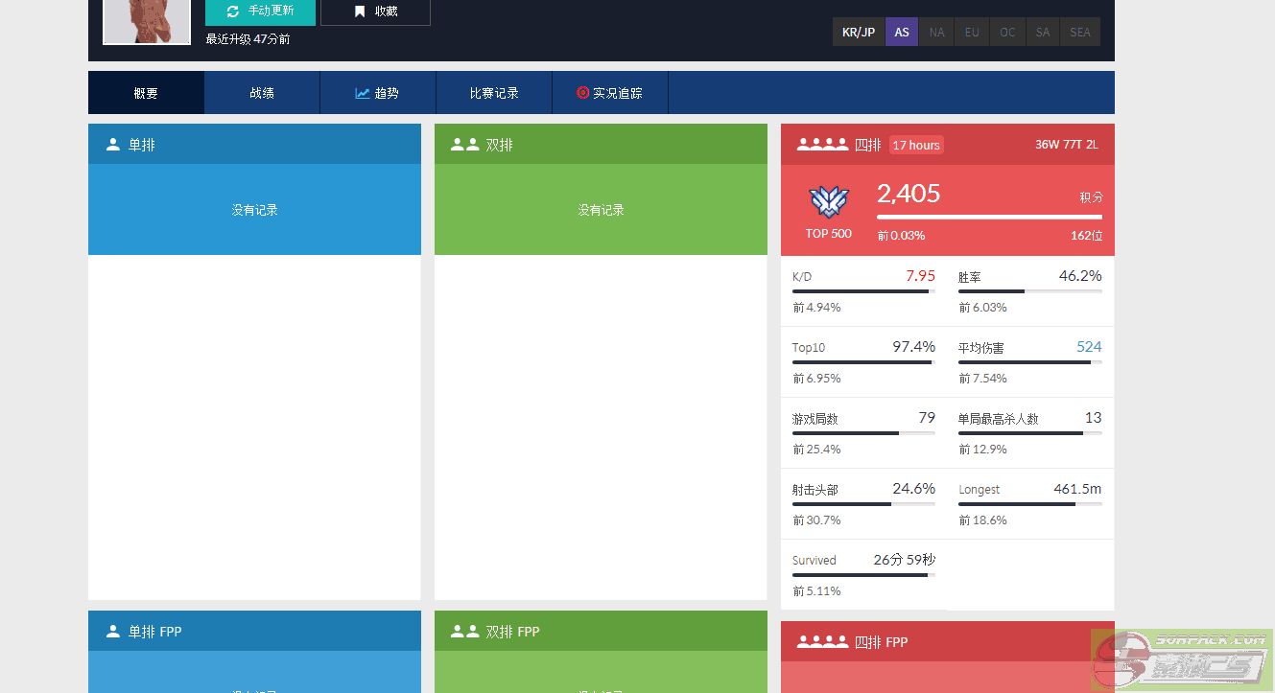Click the 2,405 rating progress bar

click(989, 218)
